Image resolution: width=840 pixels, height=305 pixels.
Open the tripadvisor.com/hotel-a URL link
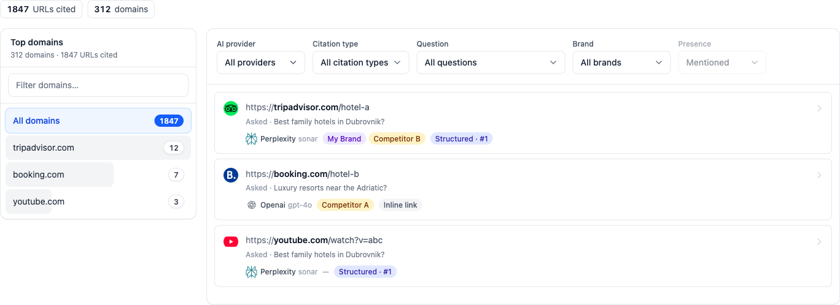pyautogui.click(x=308, y=107)
